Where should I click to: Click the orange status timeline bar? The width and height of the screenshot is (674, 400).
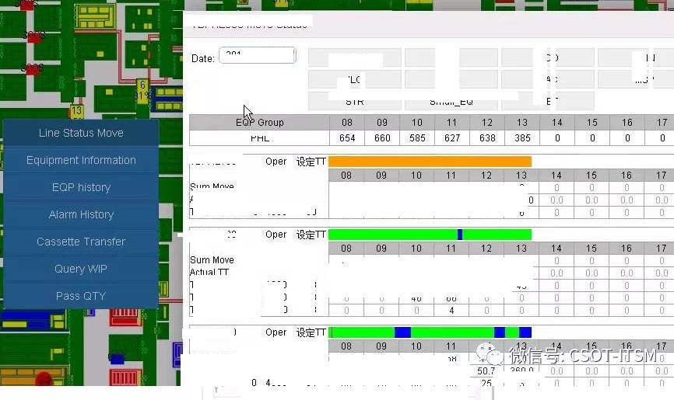click(x=430, y=162)
